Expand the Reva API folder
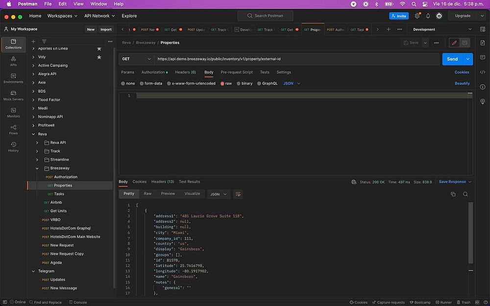The height and width of the screenshot is (306, 490). (58, 142)
